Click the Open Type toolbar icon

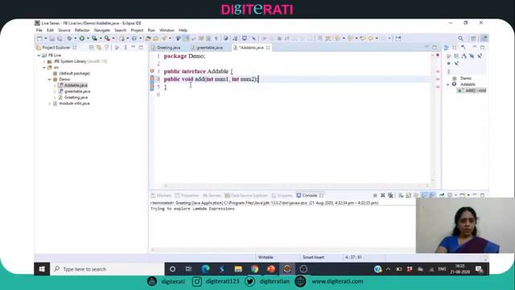tap(148, 39)
